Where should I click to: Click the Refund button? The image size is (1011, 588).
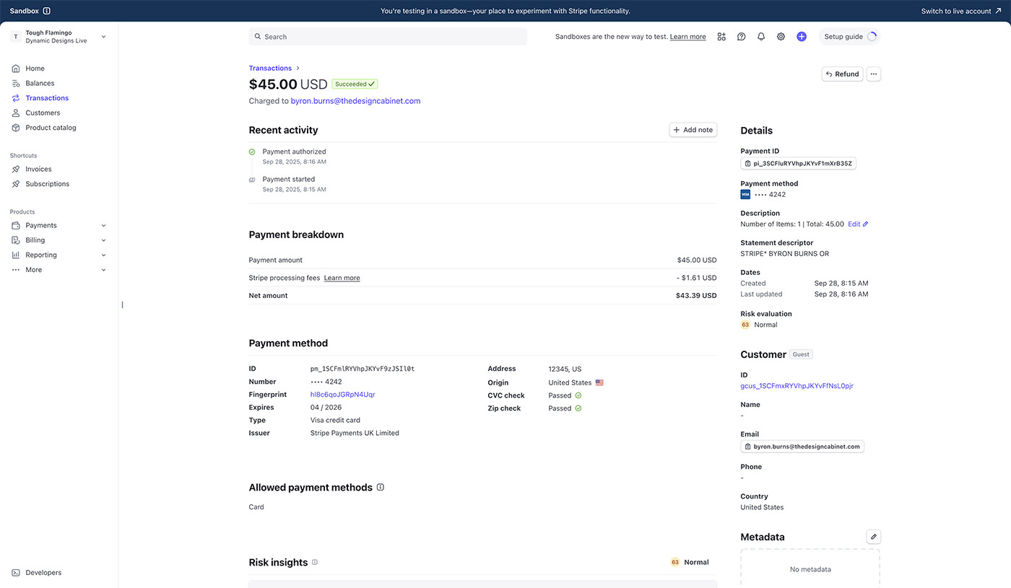(842, 74)
